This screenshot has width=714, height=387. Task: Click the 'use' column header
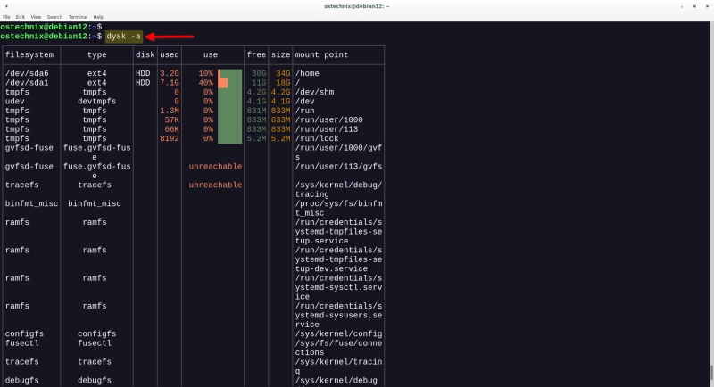click(211, 54)
